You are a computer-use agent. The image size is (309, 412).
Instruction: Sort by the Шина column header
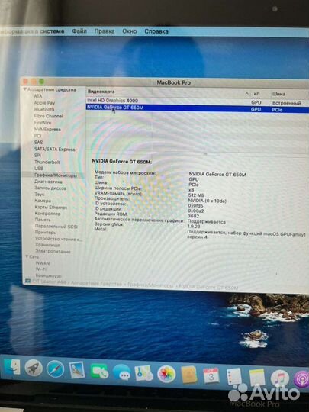[x=278, y=94]
